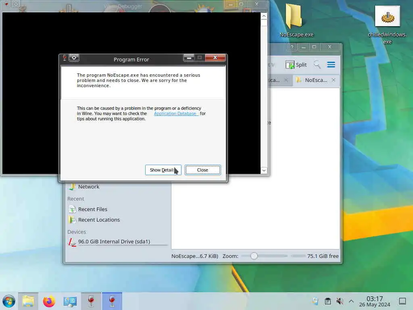This screenshot has height=310, width=413.
Task: Click the muted volume tray icon
Action: (340, 301)
